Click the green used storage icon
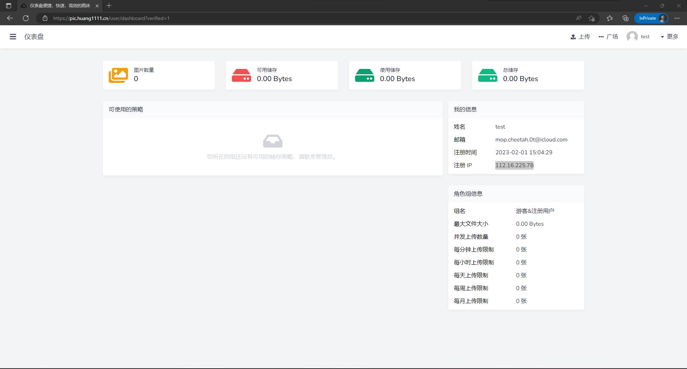 tap(365, 75)
